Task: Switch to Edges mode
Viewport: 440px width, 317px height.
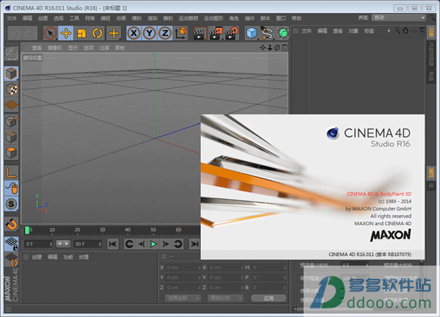Action: coord(11,137)
